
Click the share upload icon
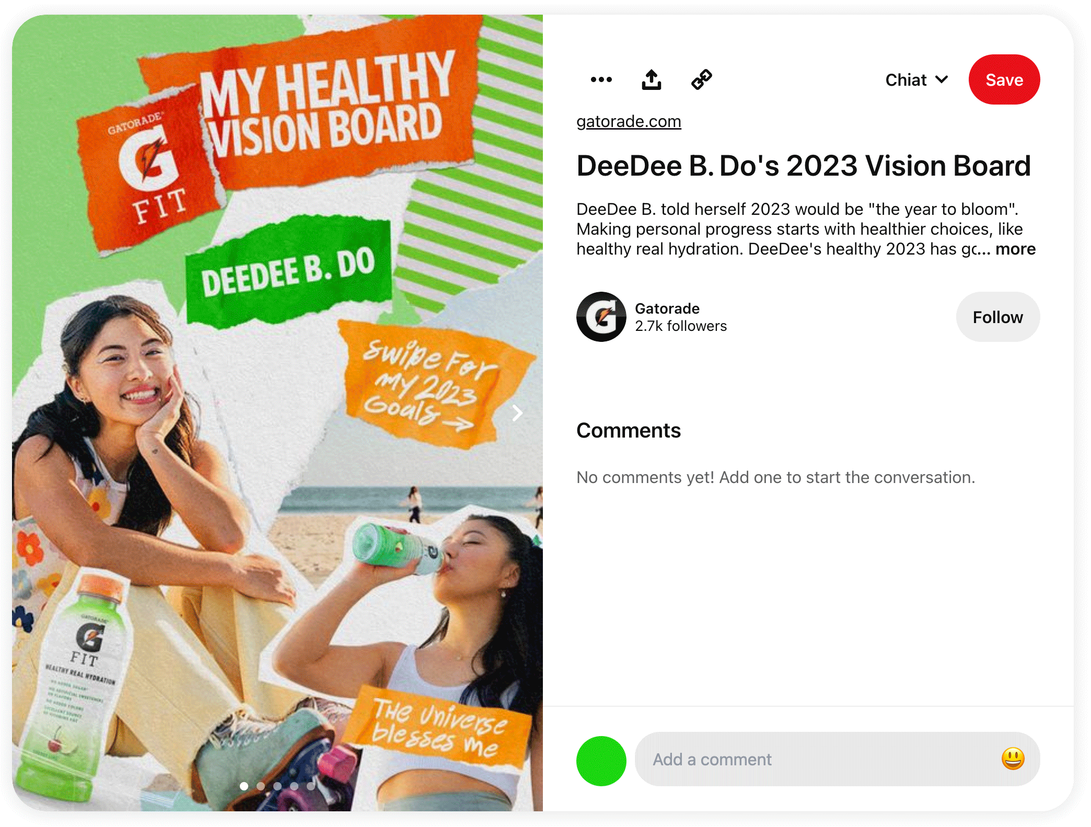click(x=651, y=79)
